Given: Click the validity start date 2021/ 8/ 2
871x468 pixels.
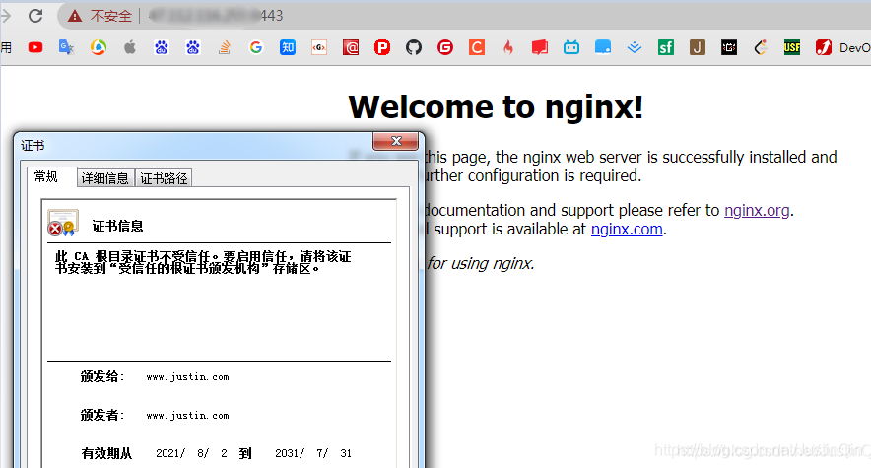Looking at the screenshot, I should coord(192,453).
